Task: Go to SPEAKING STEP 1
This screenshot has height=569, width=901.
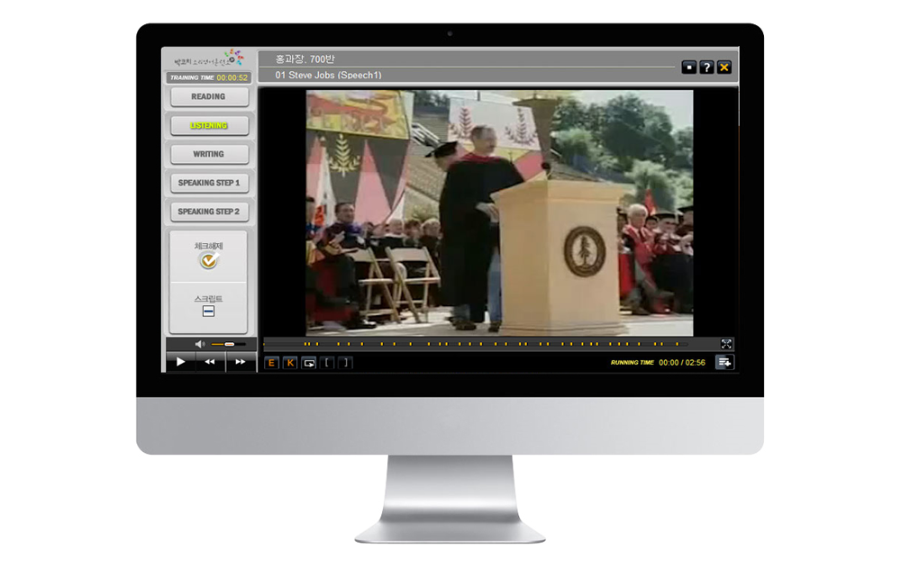Action: (x=208, y=183)
